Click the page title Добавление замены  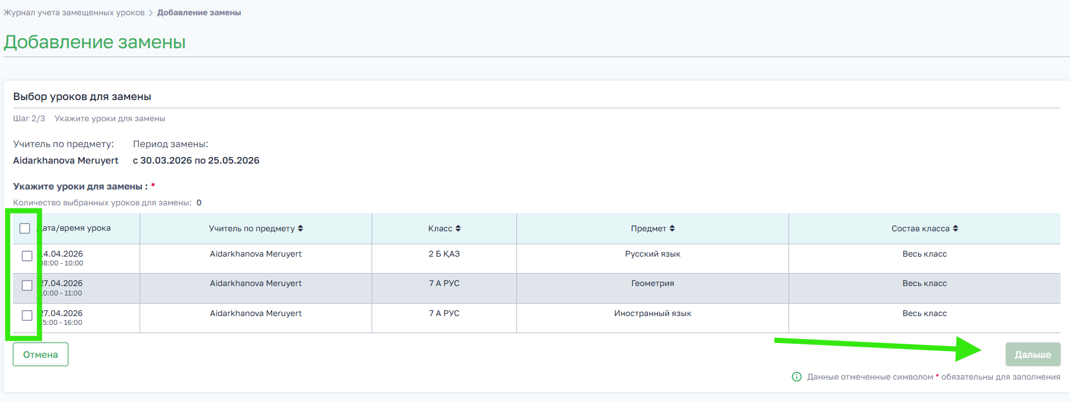click(x=95, y=42)
